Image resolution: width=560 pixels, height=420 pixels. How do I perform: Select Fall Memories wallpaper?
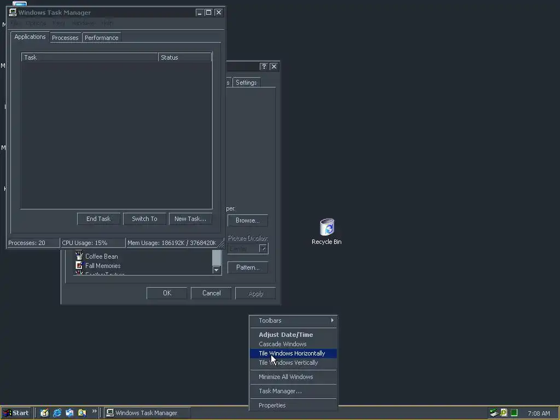(103, 266)
